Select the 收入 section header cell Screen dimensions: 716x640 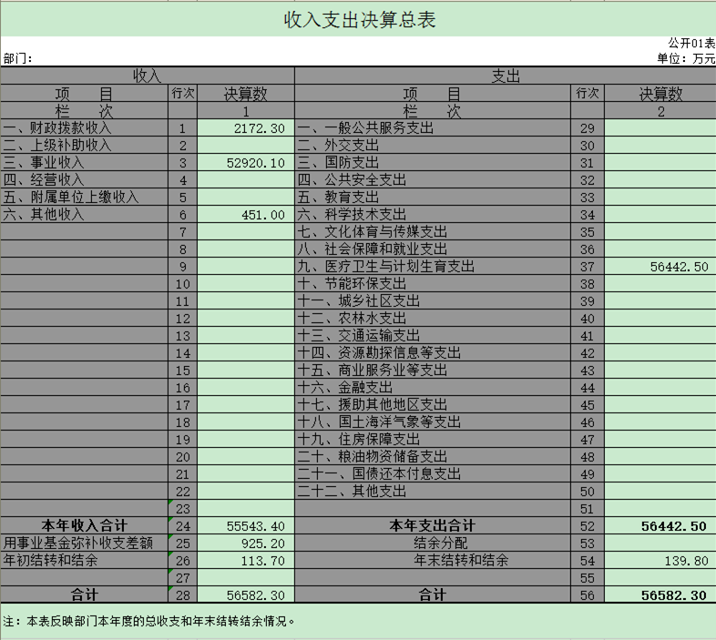[x=147, y=76]
